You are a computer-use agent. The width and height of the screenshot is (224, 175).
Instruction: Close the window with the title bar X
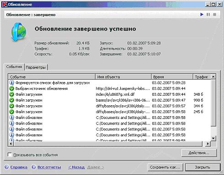tap(219, 5)
